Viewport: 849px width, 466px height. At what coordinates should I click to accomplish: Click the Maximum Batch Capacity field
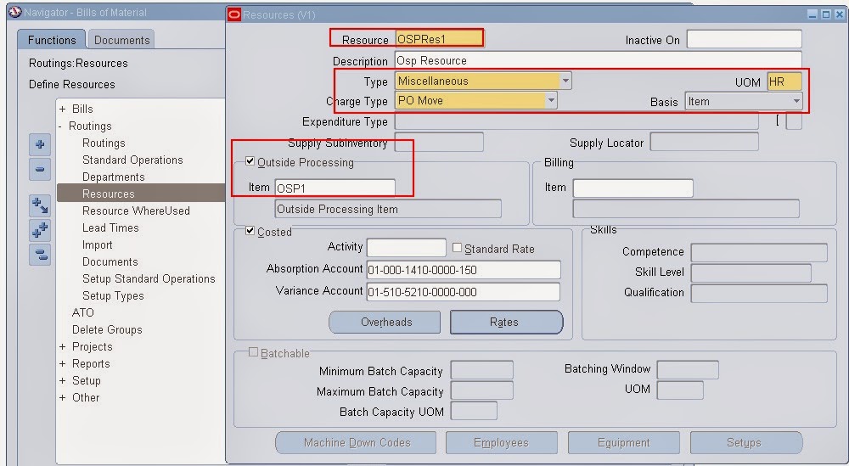click(482, 390)
